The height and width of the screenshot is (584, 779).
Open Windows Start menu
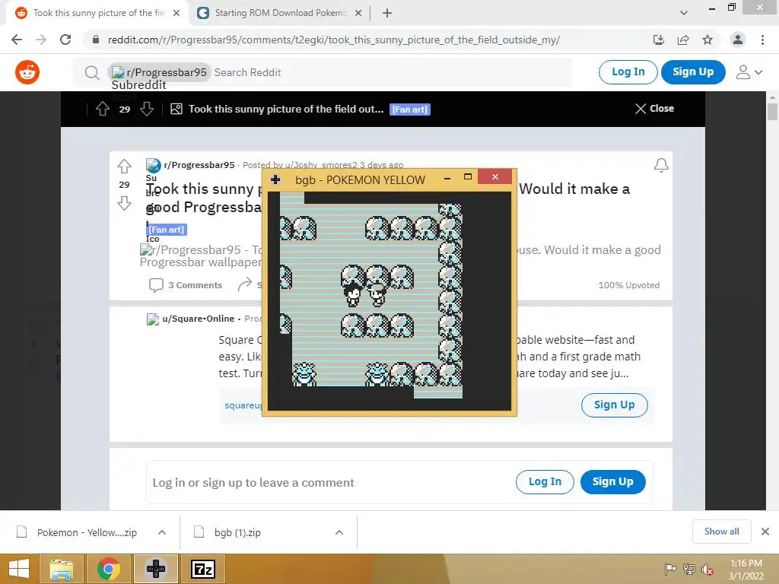pyautogui.click(x=19, y=569)
